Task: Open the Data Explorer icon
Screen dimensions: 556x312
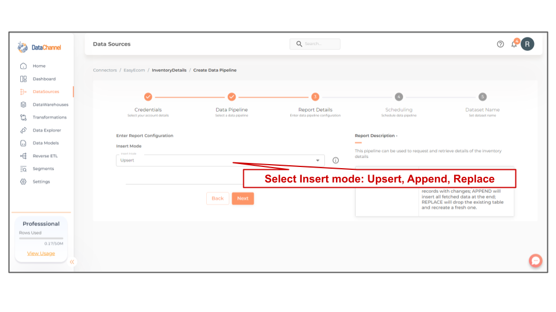Action: click(x=23, y=130)
